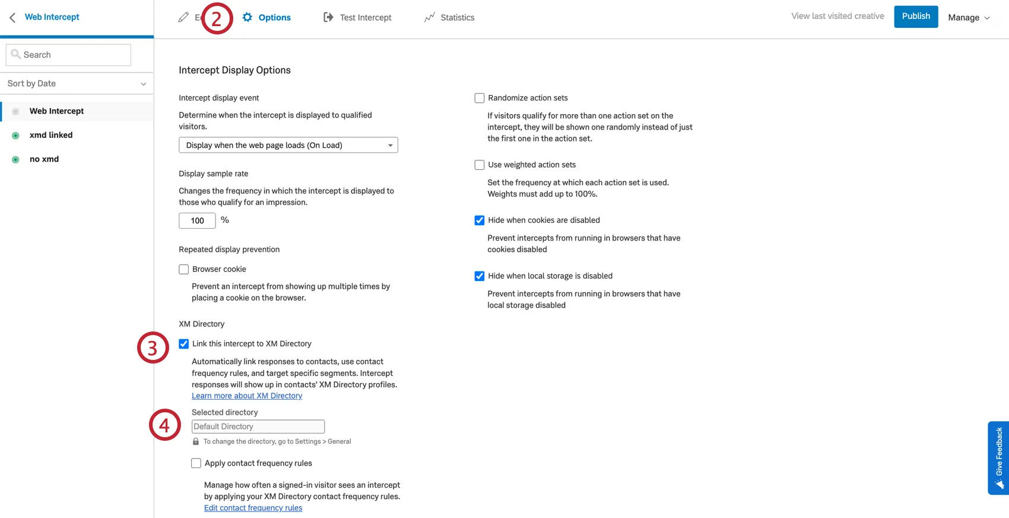Select the pencil Edit icon in the toolbar
This screenshot has height=518, width=1009.
pos(184,17)
